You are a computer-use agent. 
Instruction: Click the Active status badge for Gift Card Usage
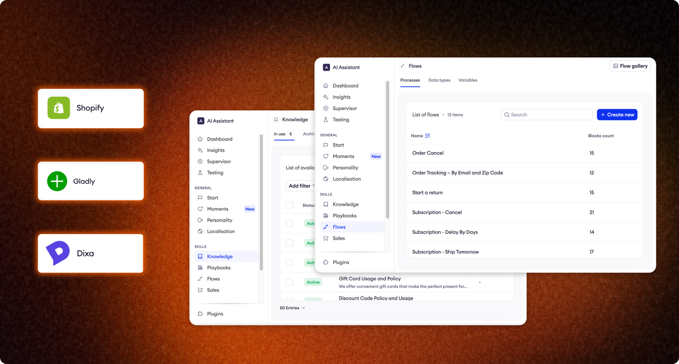pos(313,282)
